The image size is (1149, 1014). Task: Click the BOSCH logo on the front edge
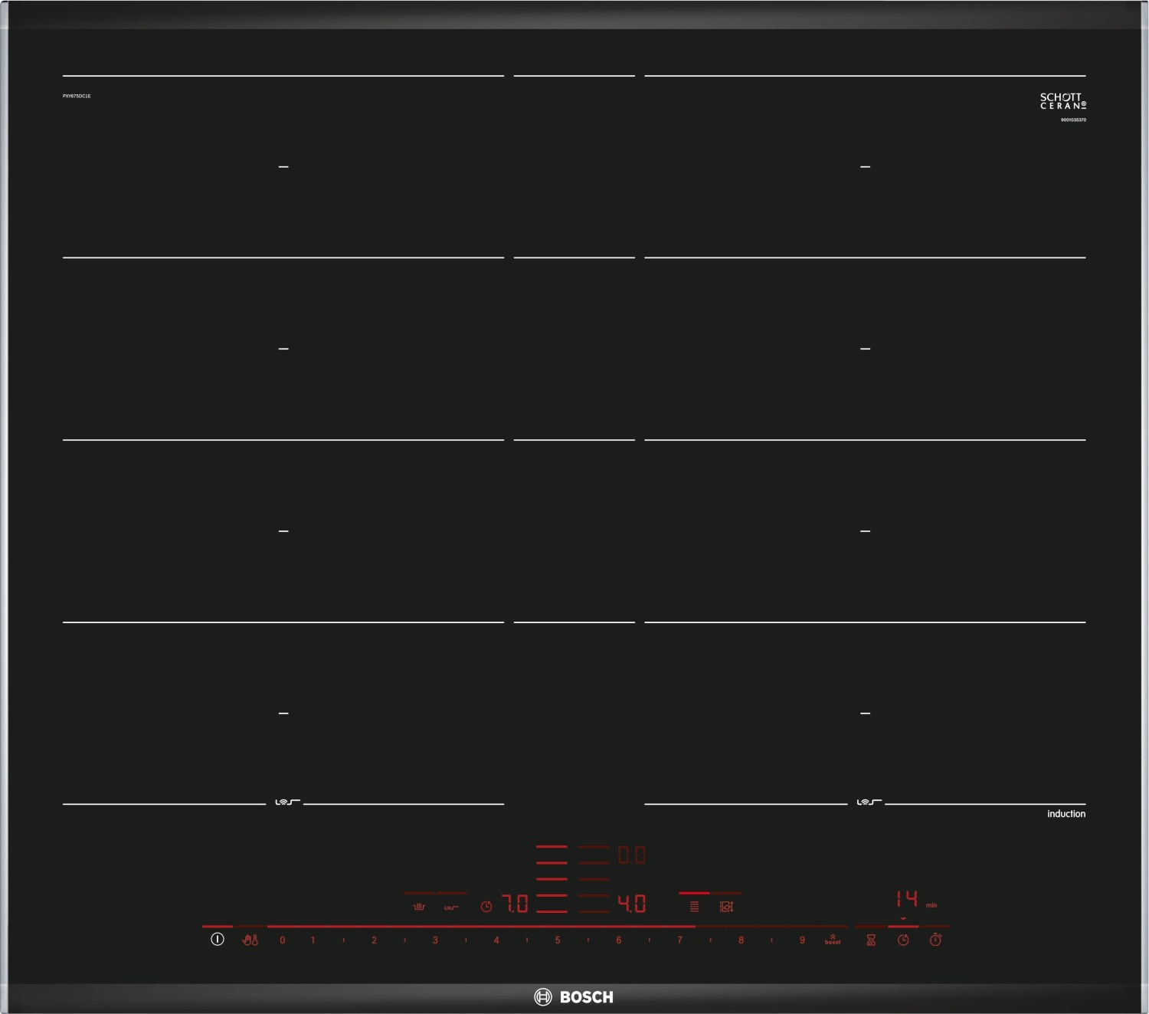(x=574, y=997)
